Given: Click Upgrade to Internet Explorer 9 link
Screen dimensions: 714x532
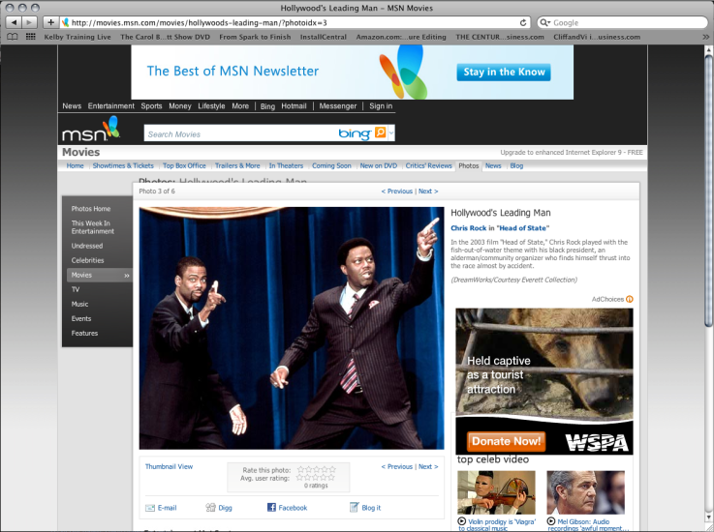Looking at the screenshot, I should (572, 153).
